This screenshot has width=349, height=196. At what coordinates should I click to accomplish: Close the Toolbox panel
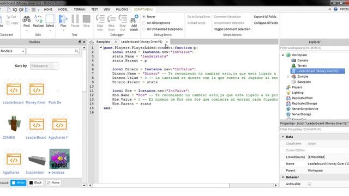[x=84, y=42]
